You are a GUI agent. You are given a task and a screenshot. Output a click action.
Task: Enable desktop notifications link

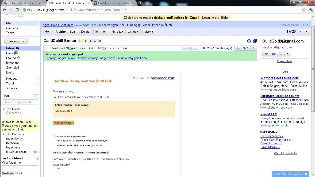(x=138, y=18)
